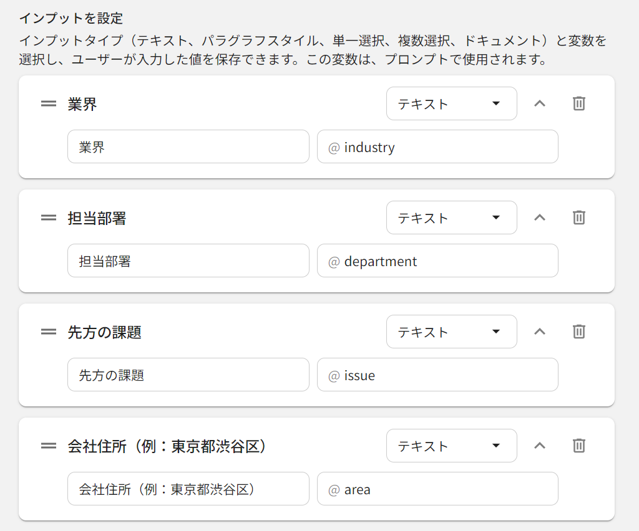The width and height of the screenshot is (639, 531).
Task: Collapse the 業界 input card
Action: click(540, 103)
